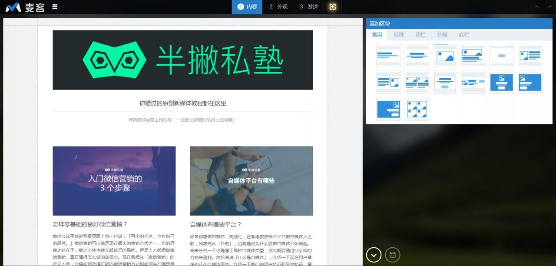Click the redo arrow in top-right corner
This screenshot has height=266, width=556.
click(549, 7)
